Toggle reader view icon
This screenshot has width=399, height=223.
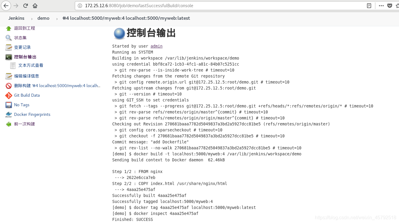pyautogui.click(x=369, y=5)
